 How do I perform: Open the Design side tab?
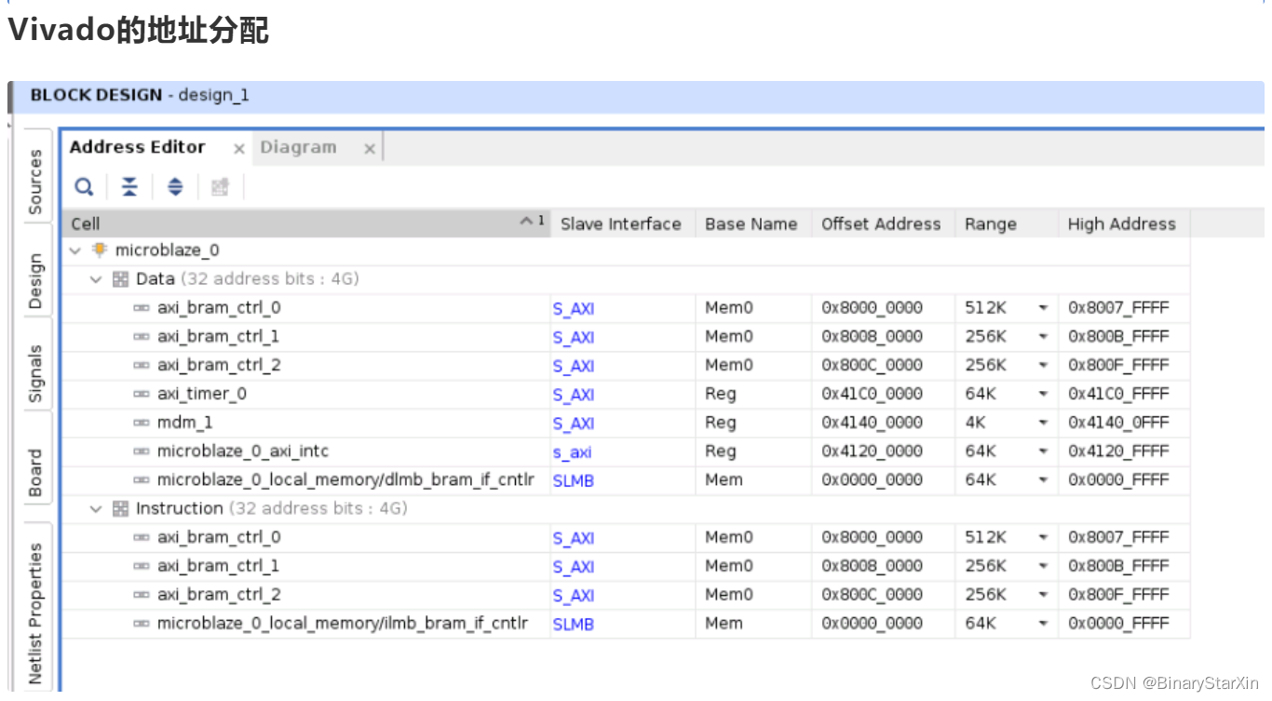click(x=35, y=280)
